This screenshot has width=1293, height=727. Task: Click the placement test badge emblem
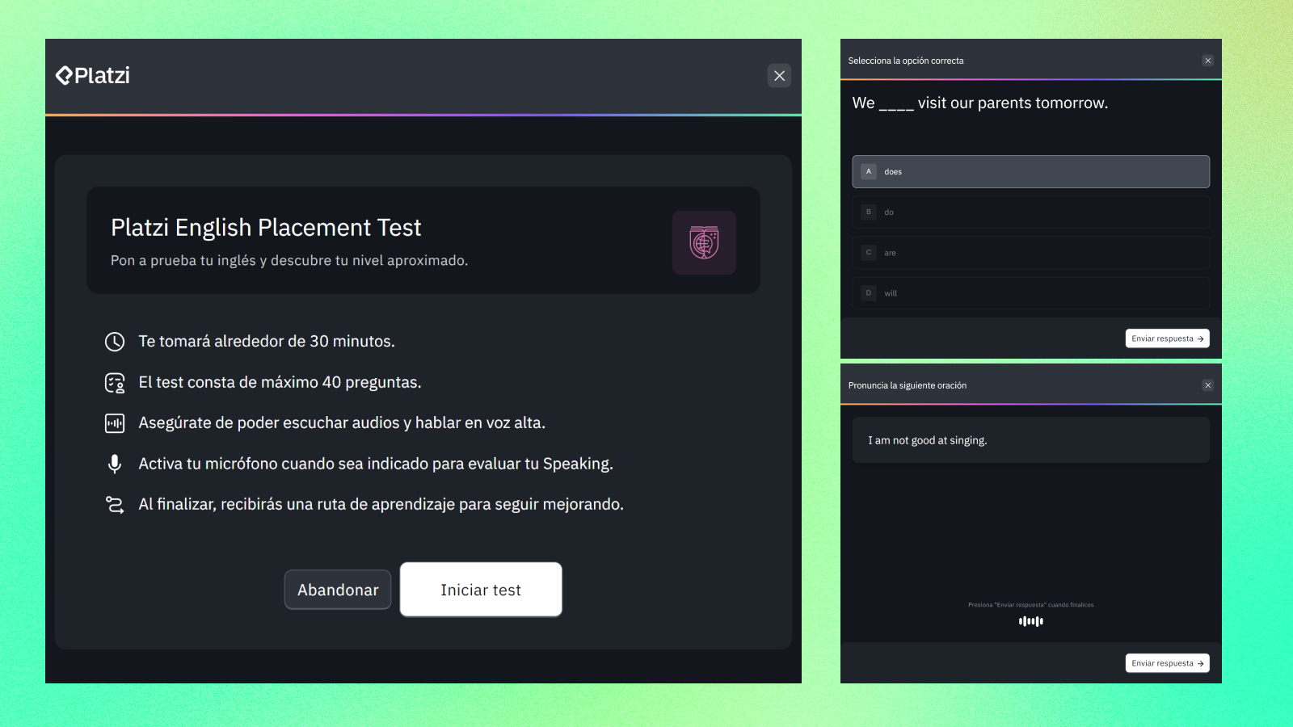click(x=704, y=242)
